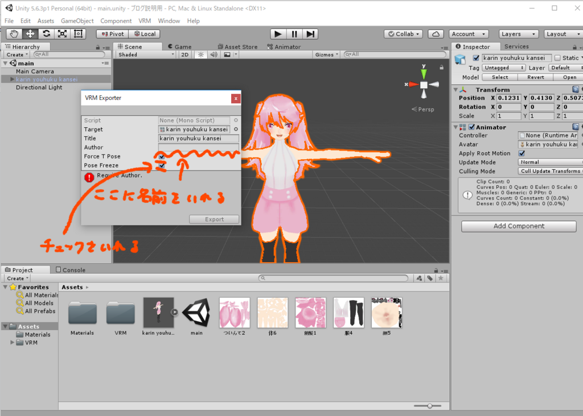Select the Move tool

click(x=30, y=34)
